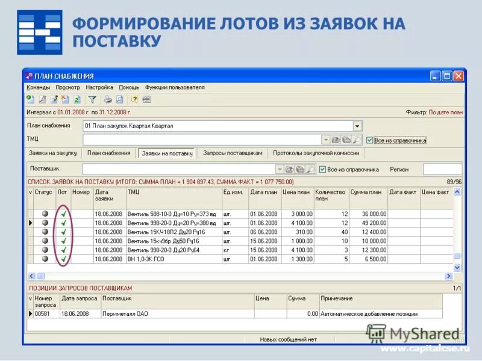Open the magnifier search icon near ТМЦ field
The image size is (482, 361).
tap(356, 139)
